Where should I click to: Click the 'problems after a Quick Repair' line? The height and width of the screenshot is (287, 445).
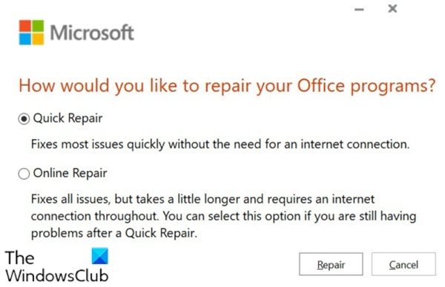[x=114, y=234]
